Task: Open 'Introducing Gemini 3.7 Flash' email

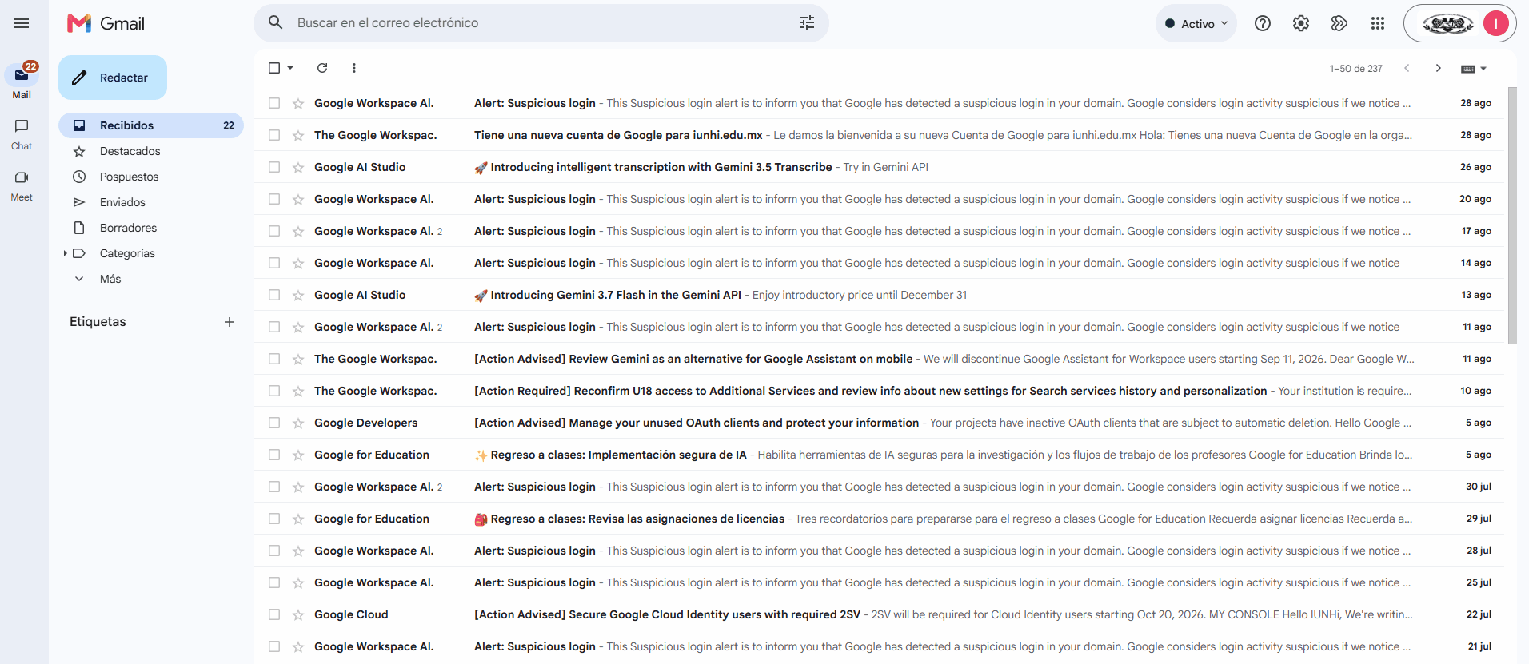Action: click(x=878, y=295)
